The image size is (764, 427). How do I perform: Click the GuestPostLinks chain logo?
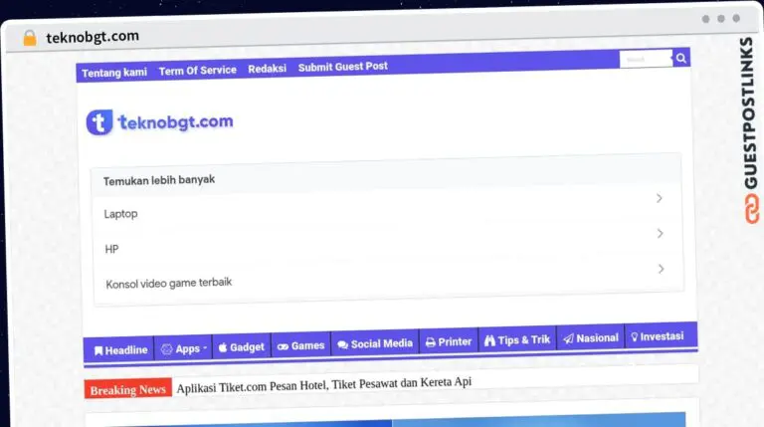pyautogui.click(x=752, y=209)
